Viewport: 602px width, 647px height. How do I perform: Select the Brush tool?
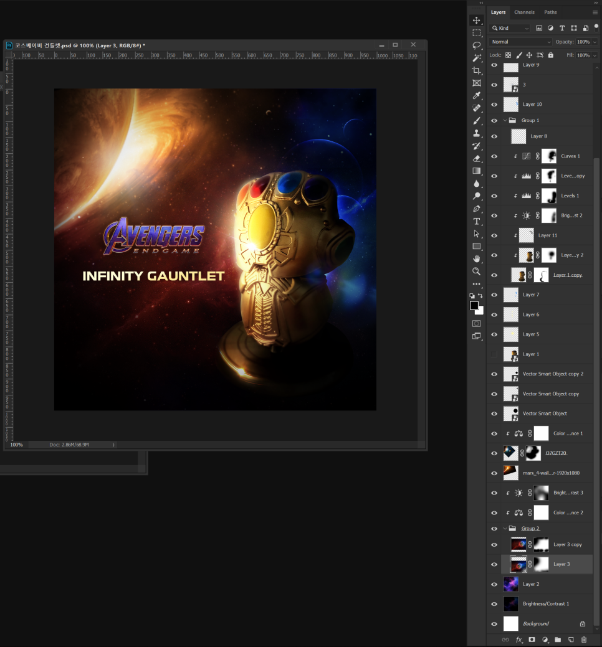[477, 121]
